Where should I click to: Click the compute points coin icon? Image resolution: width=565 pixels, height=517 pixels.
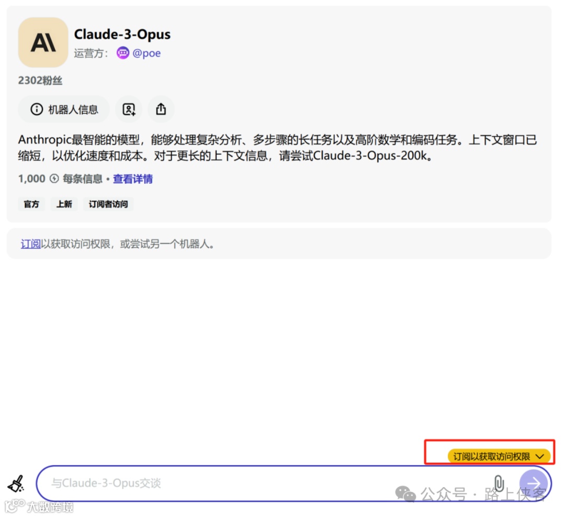point(54,179)
